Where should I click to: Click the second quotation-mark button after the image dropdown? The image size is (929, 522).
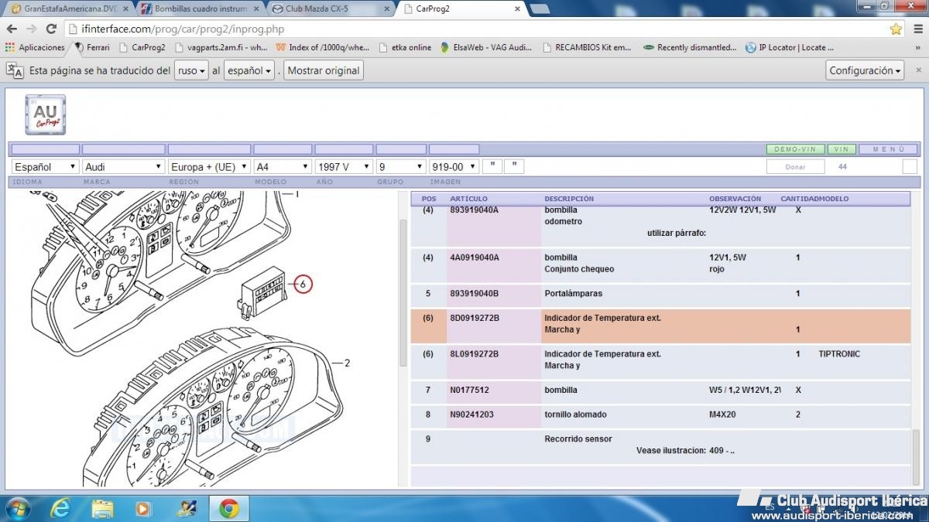(x=514, y=166)
